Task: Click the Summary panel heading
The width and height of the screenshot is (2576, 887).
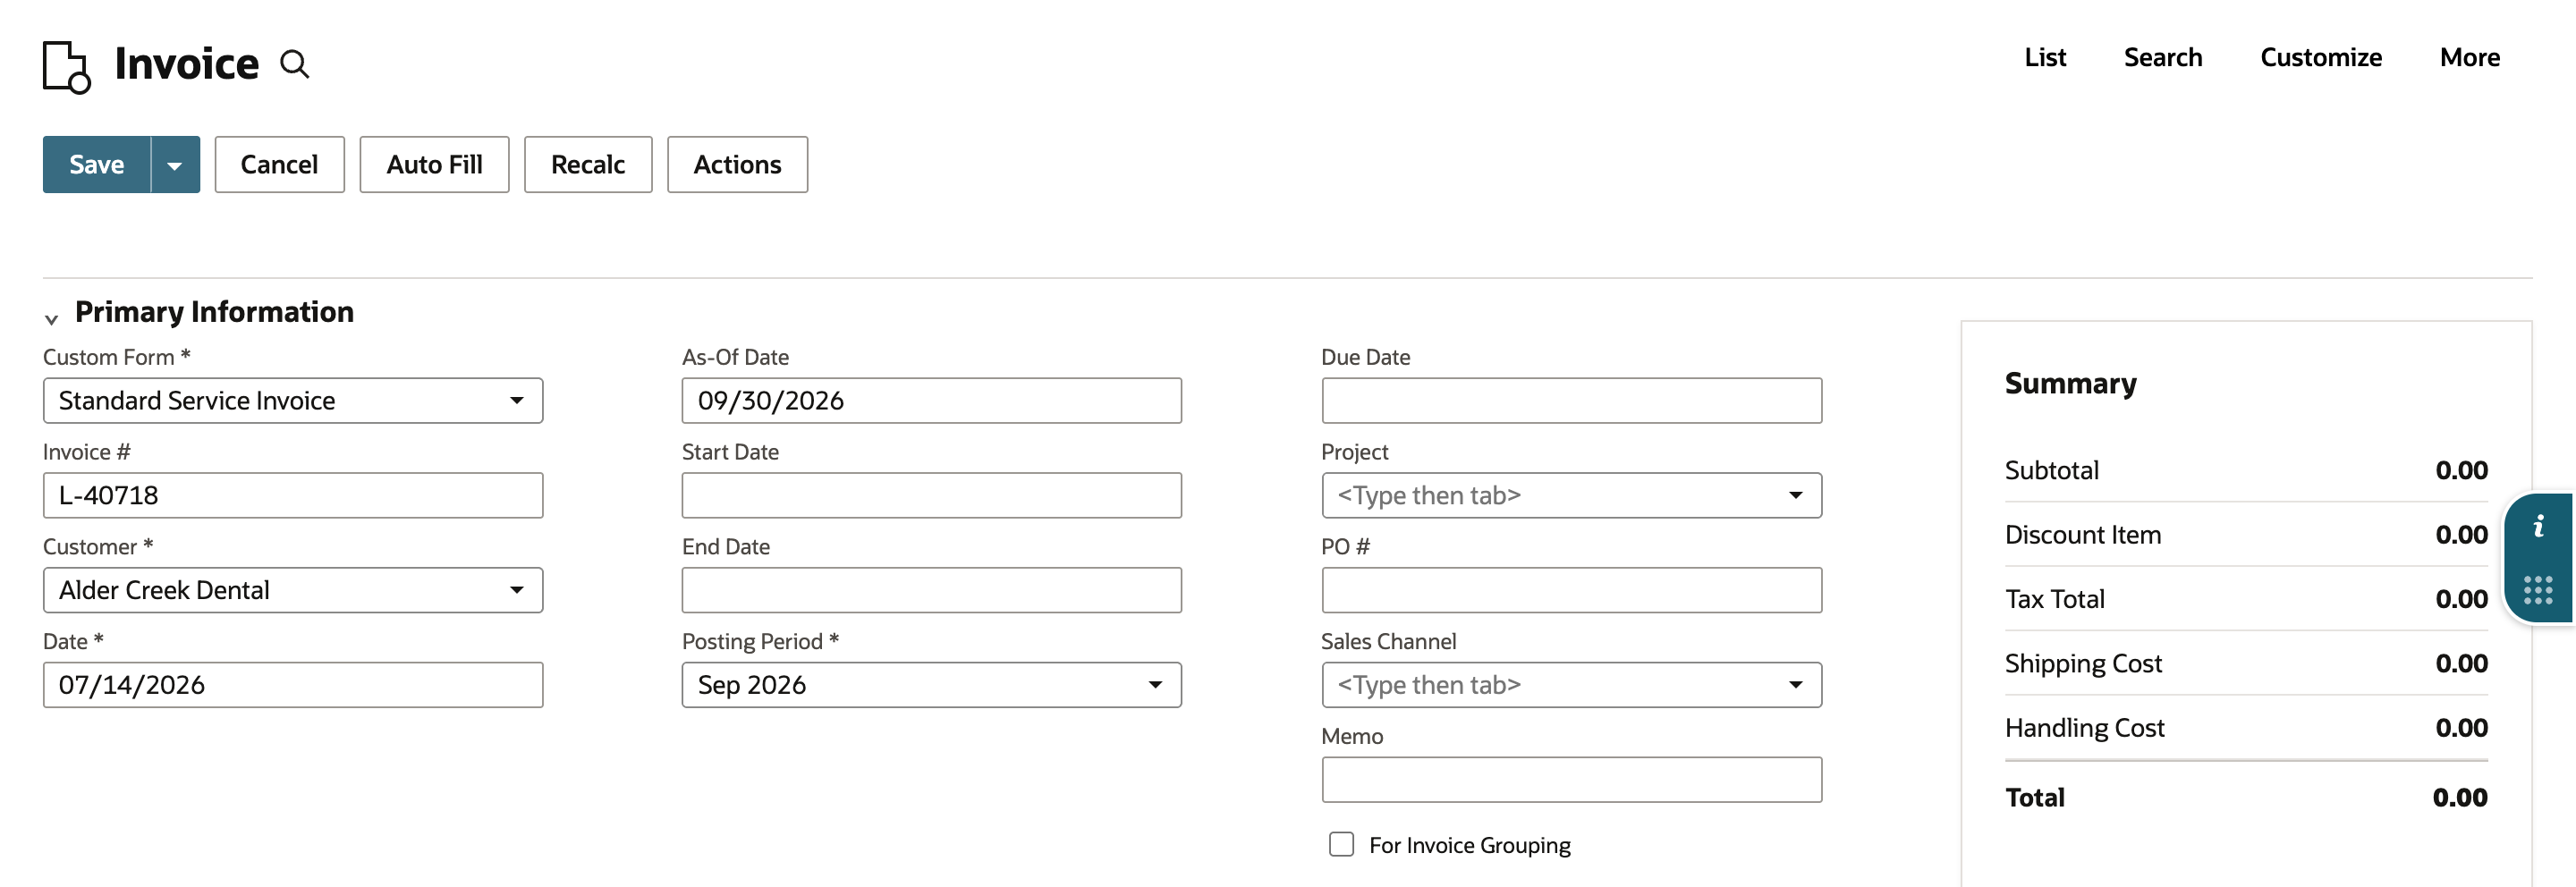Action: [x=2070, y=384]
